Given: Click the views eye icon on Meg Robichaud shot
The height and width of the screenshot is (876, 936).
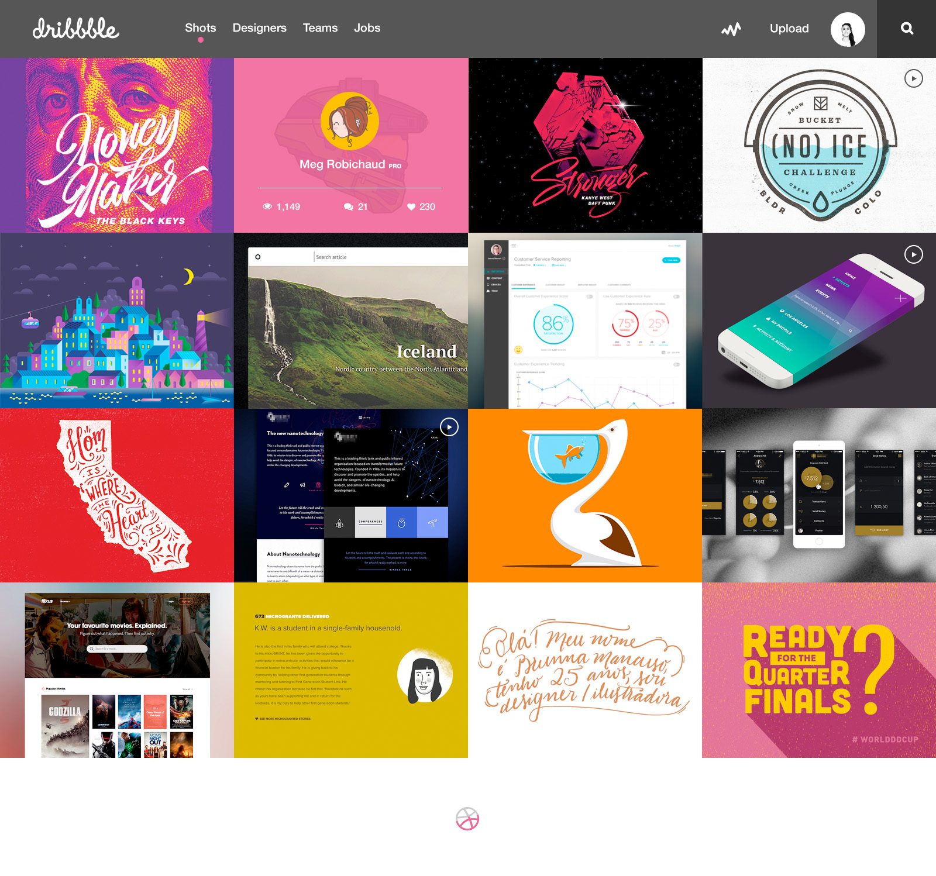Looking at the screenshot, I should click(267, 207).
